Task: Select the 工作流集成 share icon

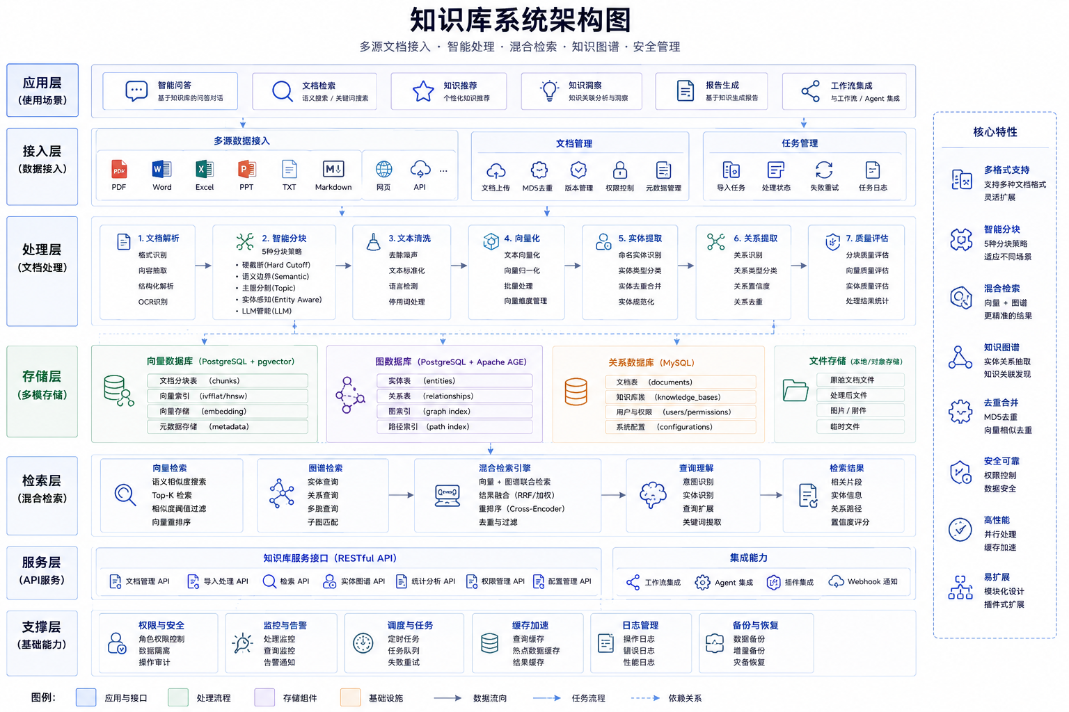Action: click(811, 91)
